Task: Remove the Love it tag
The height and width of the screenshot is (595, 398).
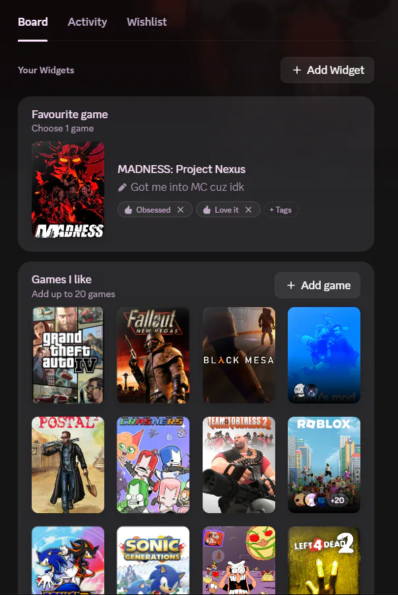Action: pyautogui.click(x=249, y=210)
